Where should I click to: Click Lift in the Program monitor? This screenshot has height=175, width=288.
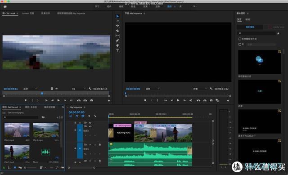click(198, 100)
